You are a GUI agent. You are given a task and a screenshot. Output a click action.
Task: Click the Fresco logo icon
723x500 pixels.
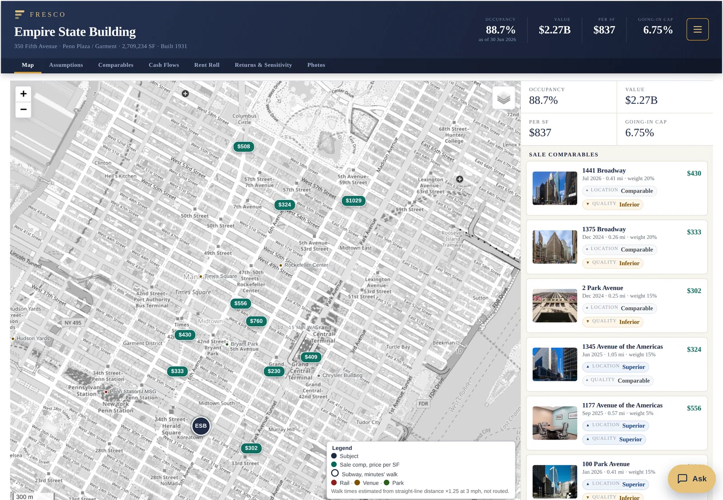19,14
